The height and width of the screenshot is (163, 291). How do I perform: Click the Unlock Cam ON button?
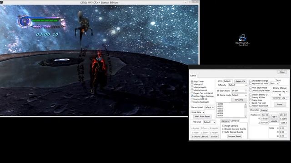click(200, 137)
